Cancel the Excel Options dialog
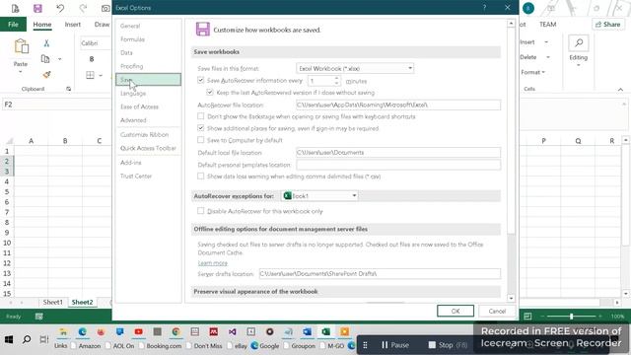This screenshot has width=631, height=355. click(x=497, y=312)
